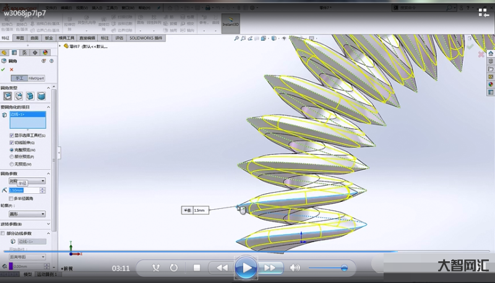The image size is (495, 283).
Task: Choose the full round fillet type icon
Action: tap(41, 96)
